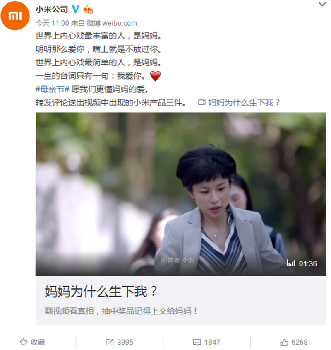The image size is (331, 350).
Task: Click the audio bars icon on the video
Action: [291, 263]
